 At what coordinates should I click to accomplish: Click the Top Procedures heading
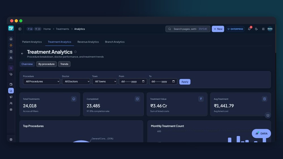point(33,126)
